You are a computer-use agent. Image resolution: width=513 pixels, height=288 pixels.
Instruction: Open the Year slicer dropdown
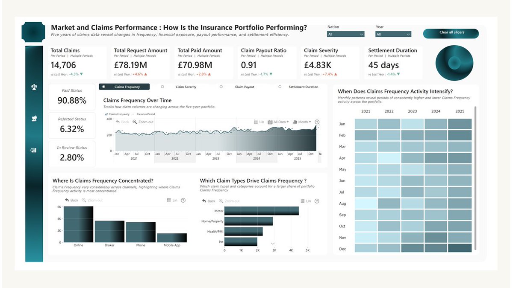394,34
